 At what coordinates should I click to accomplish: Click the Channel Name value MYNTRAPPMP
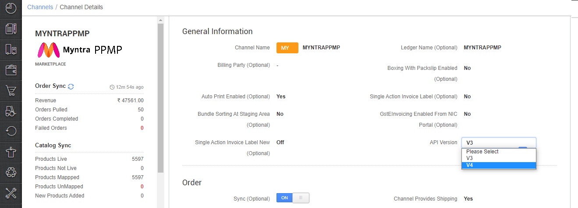point(321,48)
